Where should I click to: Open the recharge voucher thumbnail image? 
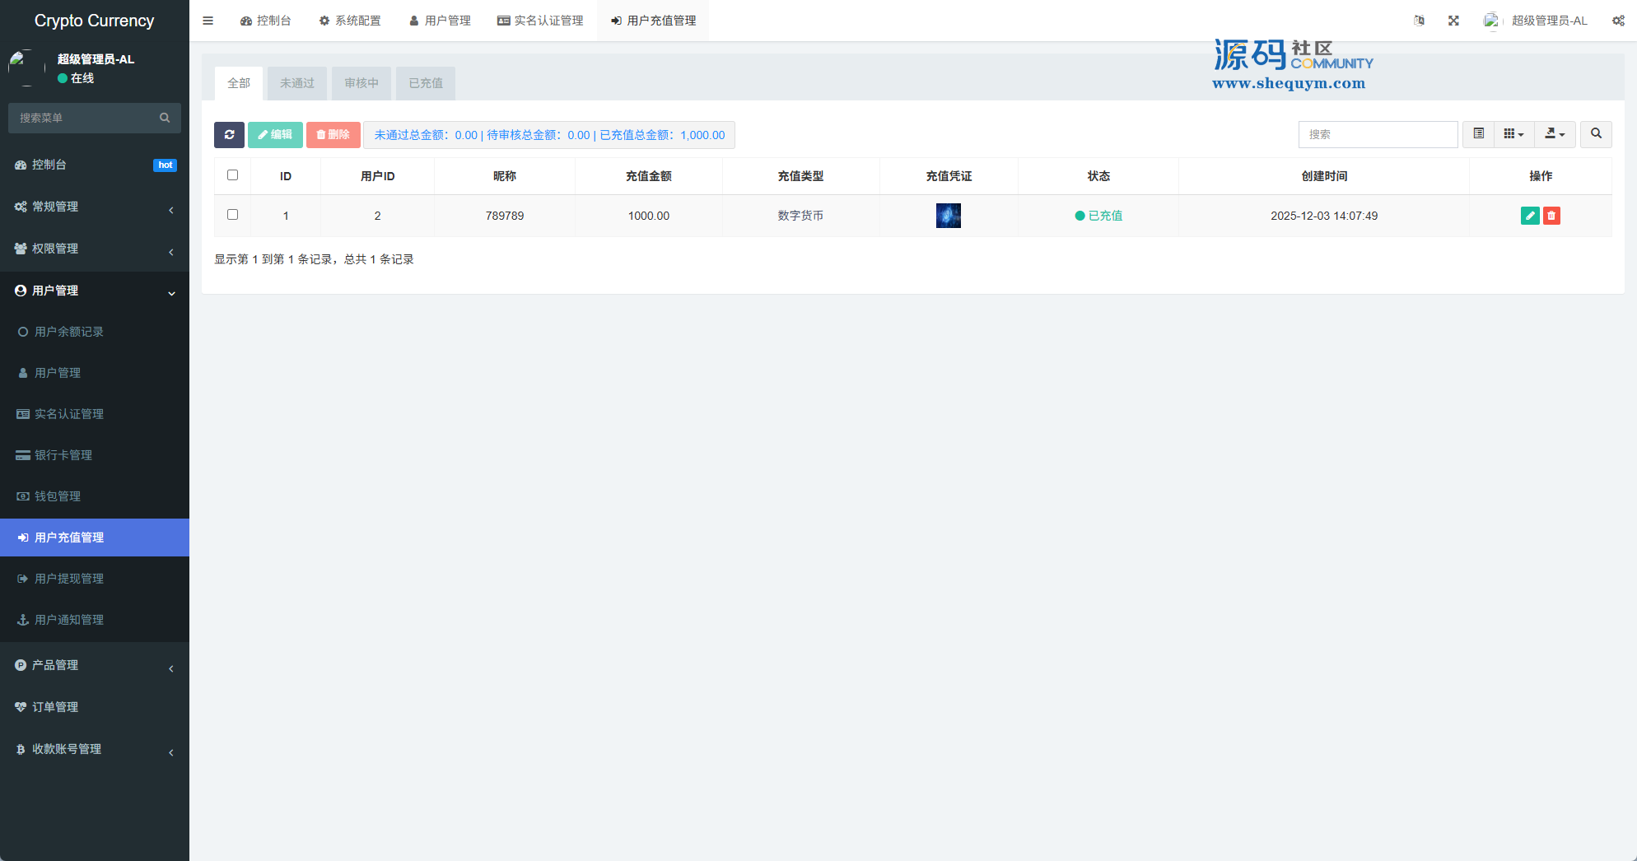(949, 216)
